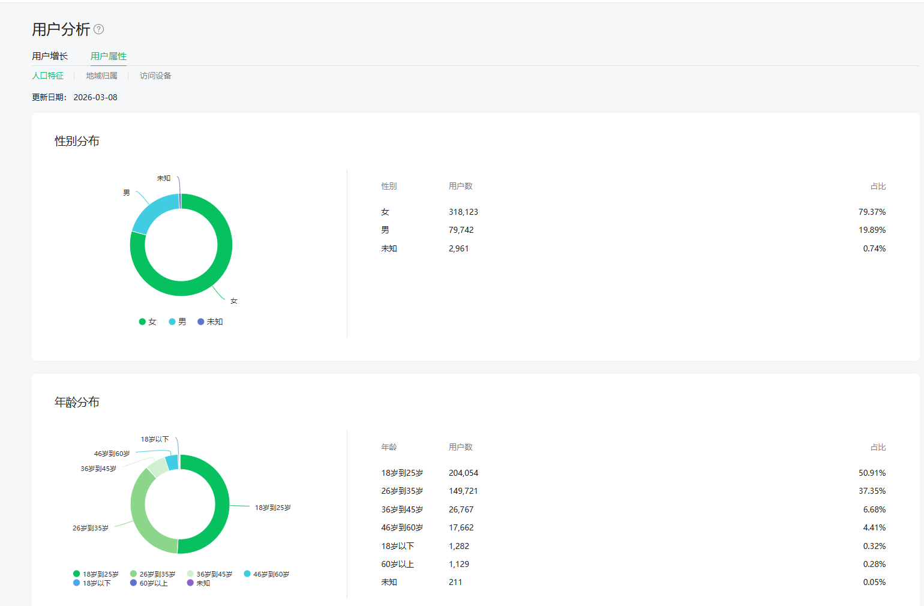Select the user count 1,129
Viewport: 924px width, 606px height.
tap(458, 564)
